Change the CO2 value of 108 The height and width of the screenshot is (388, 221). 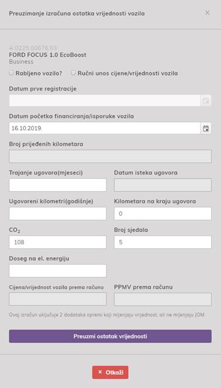[x=58, y=242]
